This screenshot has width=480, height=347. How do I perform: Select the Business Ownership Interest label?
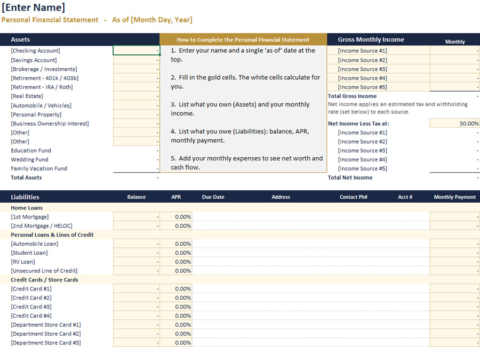click(50, 123)
